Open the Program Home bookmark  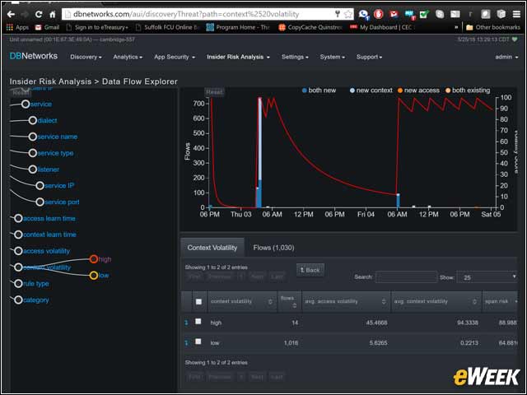[x=238, y=27]
